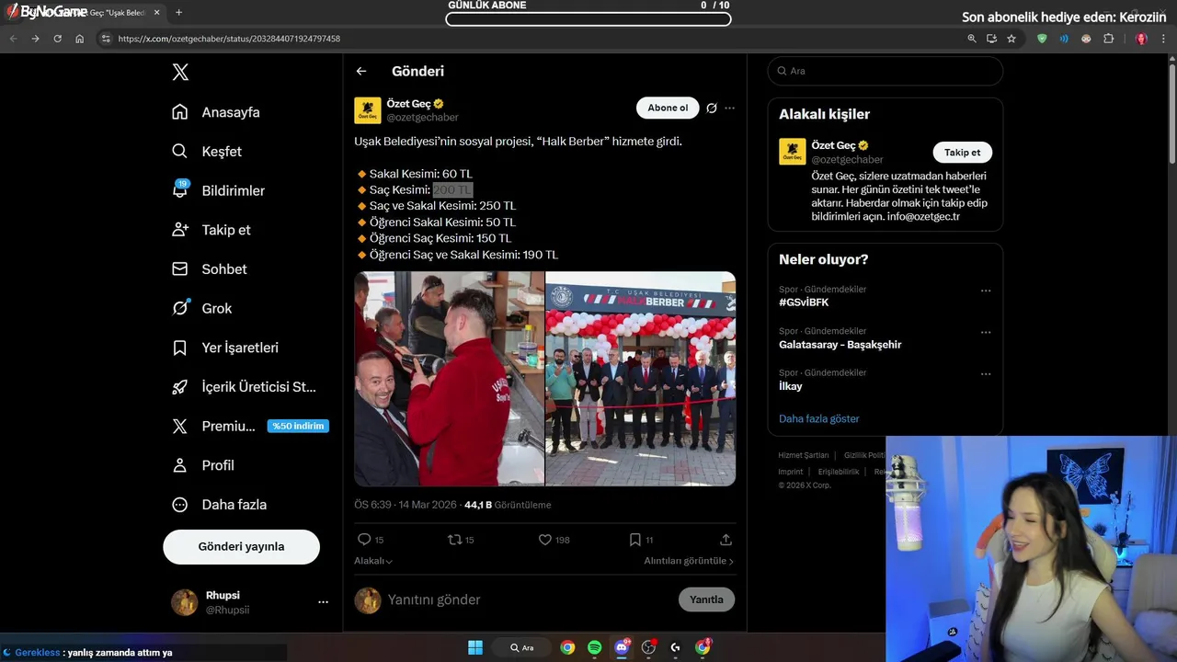The width and height of the screenshot is (1177, 662).
Task: Click Alıntıları görüntüle link
Action: pyautogui.click(x=689, y=561)
